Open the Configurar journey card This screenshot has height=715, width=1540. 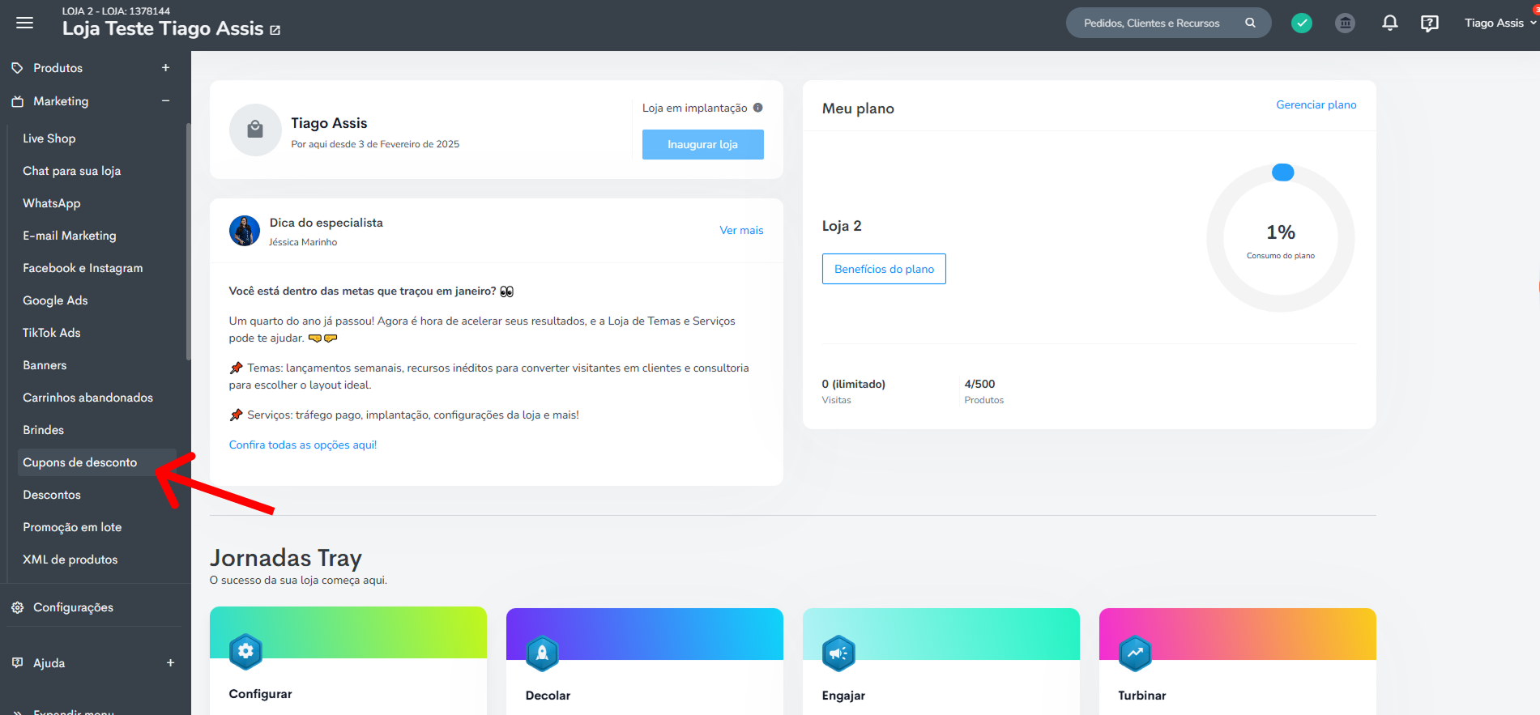[348, 661]
